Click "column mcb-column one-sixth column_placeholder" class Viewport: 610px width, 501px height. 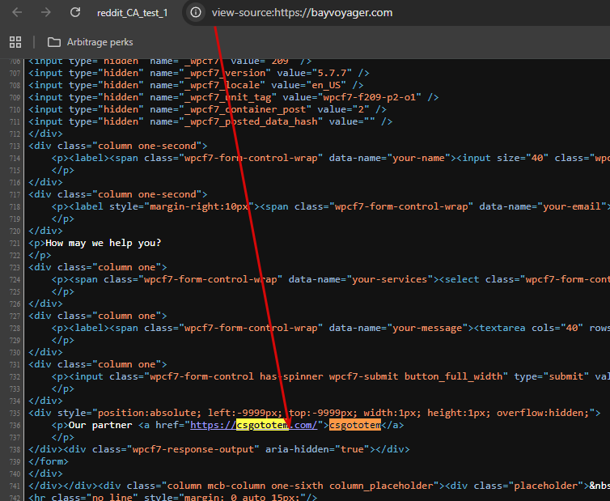point(300,486)
